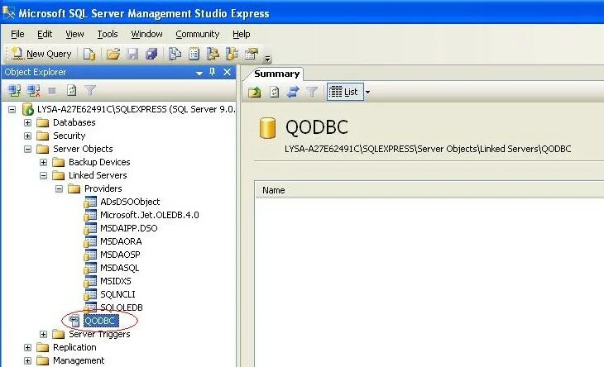Click the New Query button
The image size is (604, 367).
(41, 54)
